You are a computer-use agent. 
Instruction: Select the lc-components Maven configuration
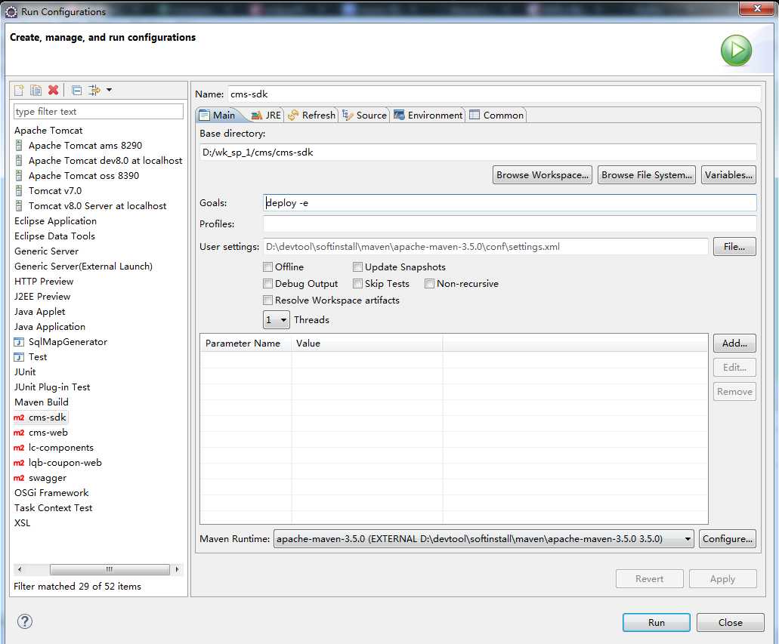(x=54, y=448)
